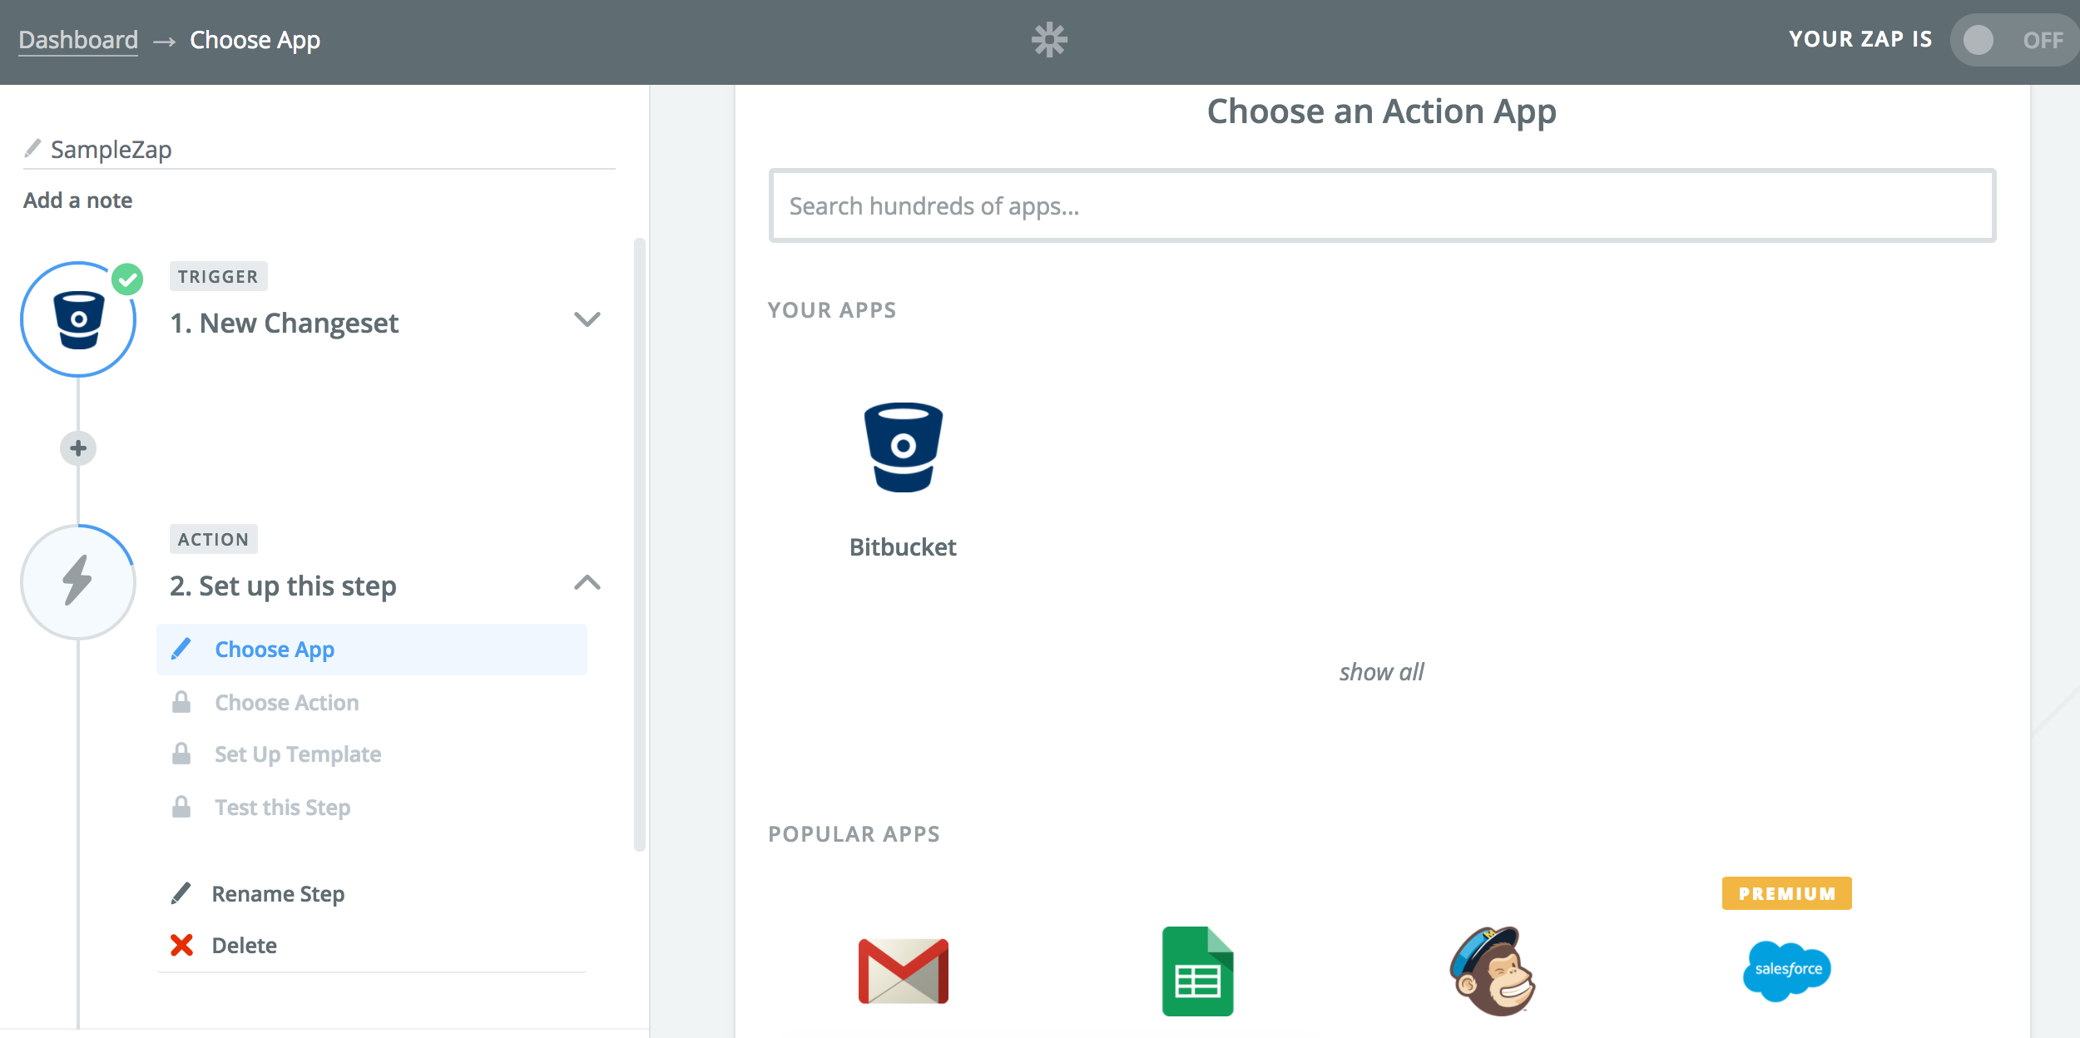Click the lock icon beside Choose Action
2080x1038 pixels.
(181, 702)
